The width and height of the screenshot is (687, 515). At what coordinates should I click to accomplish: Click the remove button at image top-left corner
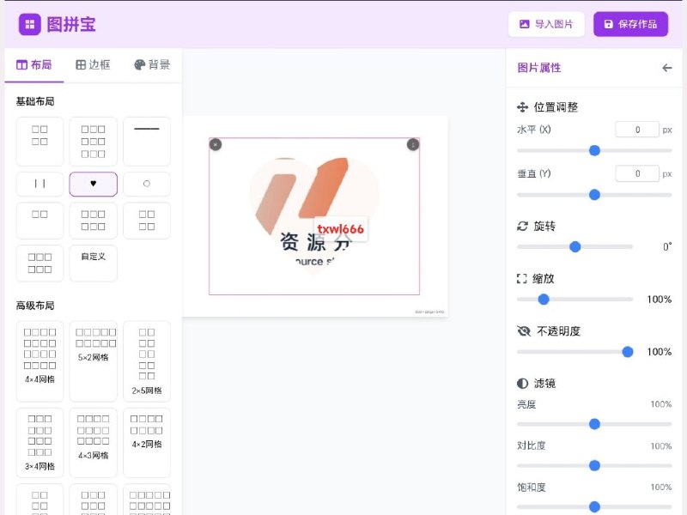[216, 144]
